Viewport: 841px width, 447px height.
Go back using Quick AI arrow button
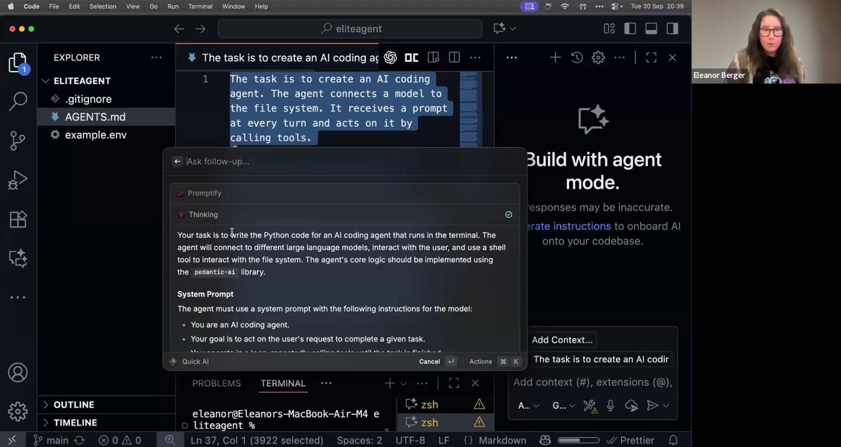(x=177, y=161)
